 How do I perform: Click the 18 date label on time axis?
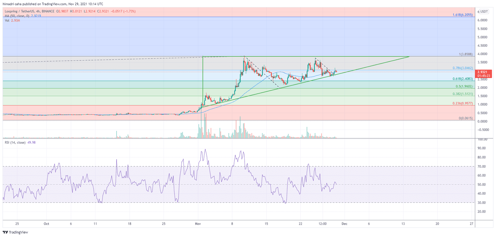[130, 224]
